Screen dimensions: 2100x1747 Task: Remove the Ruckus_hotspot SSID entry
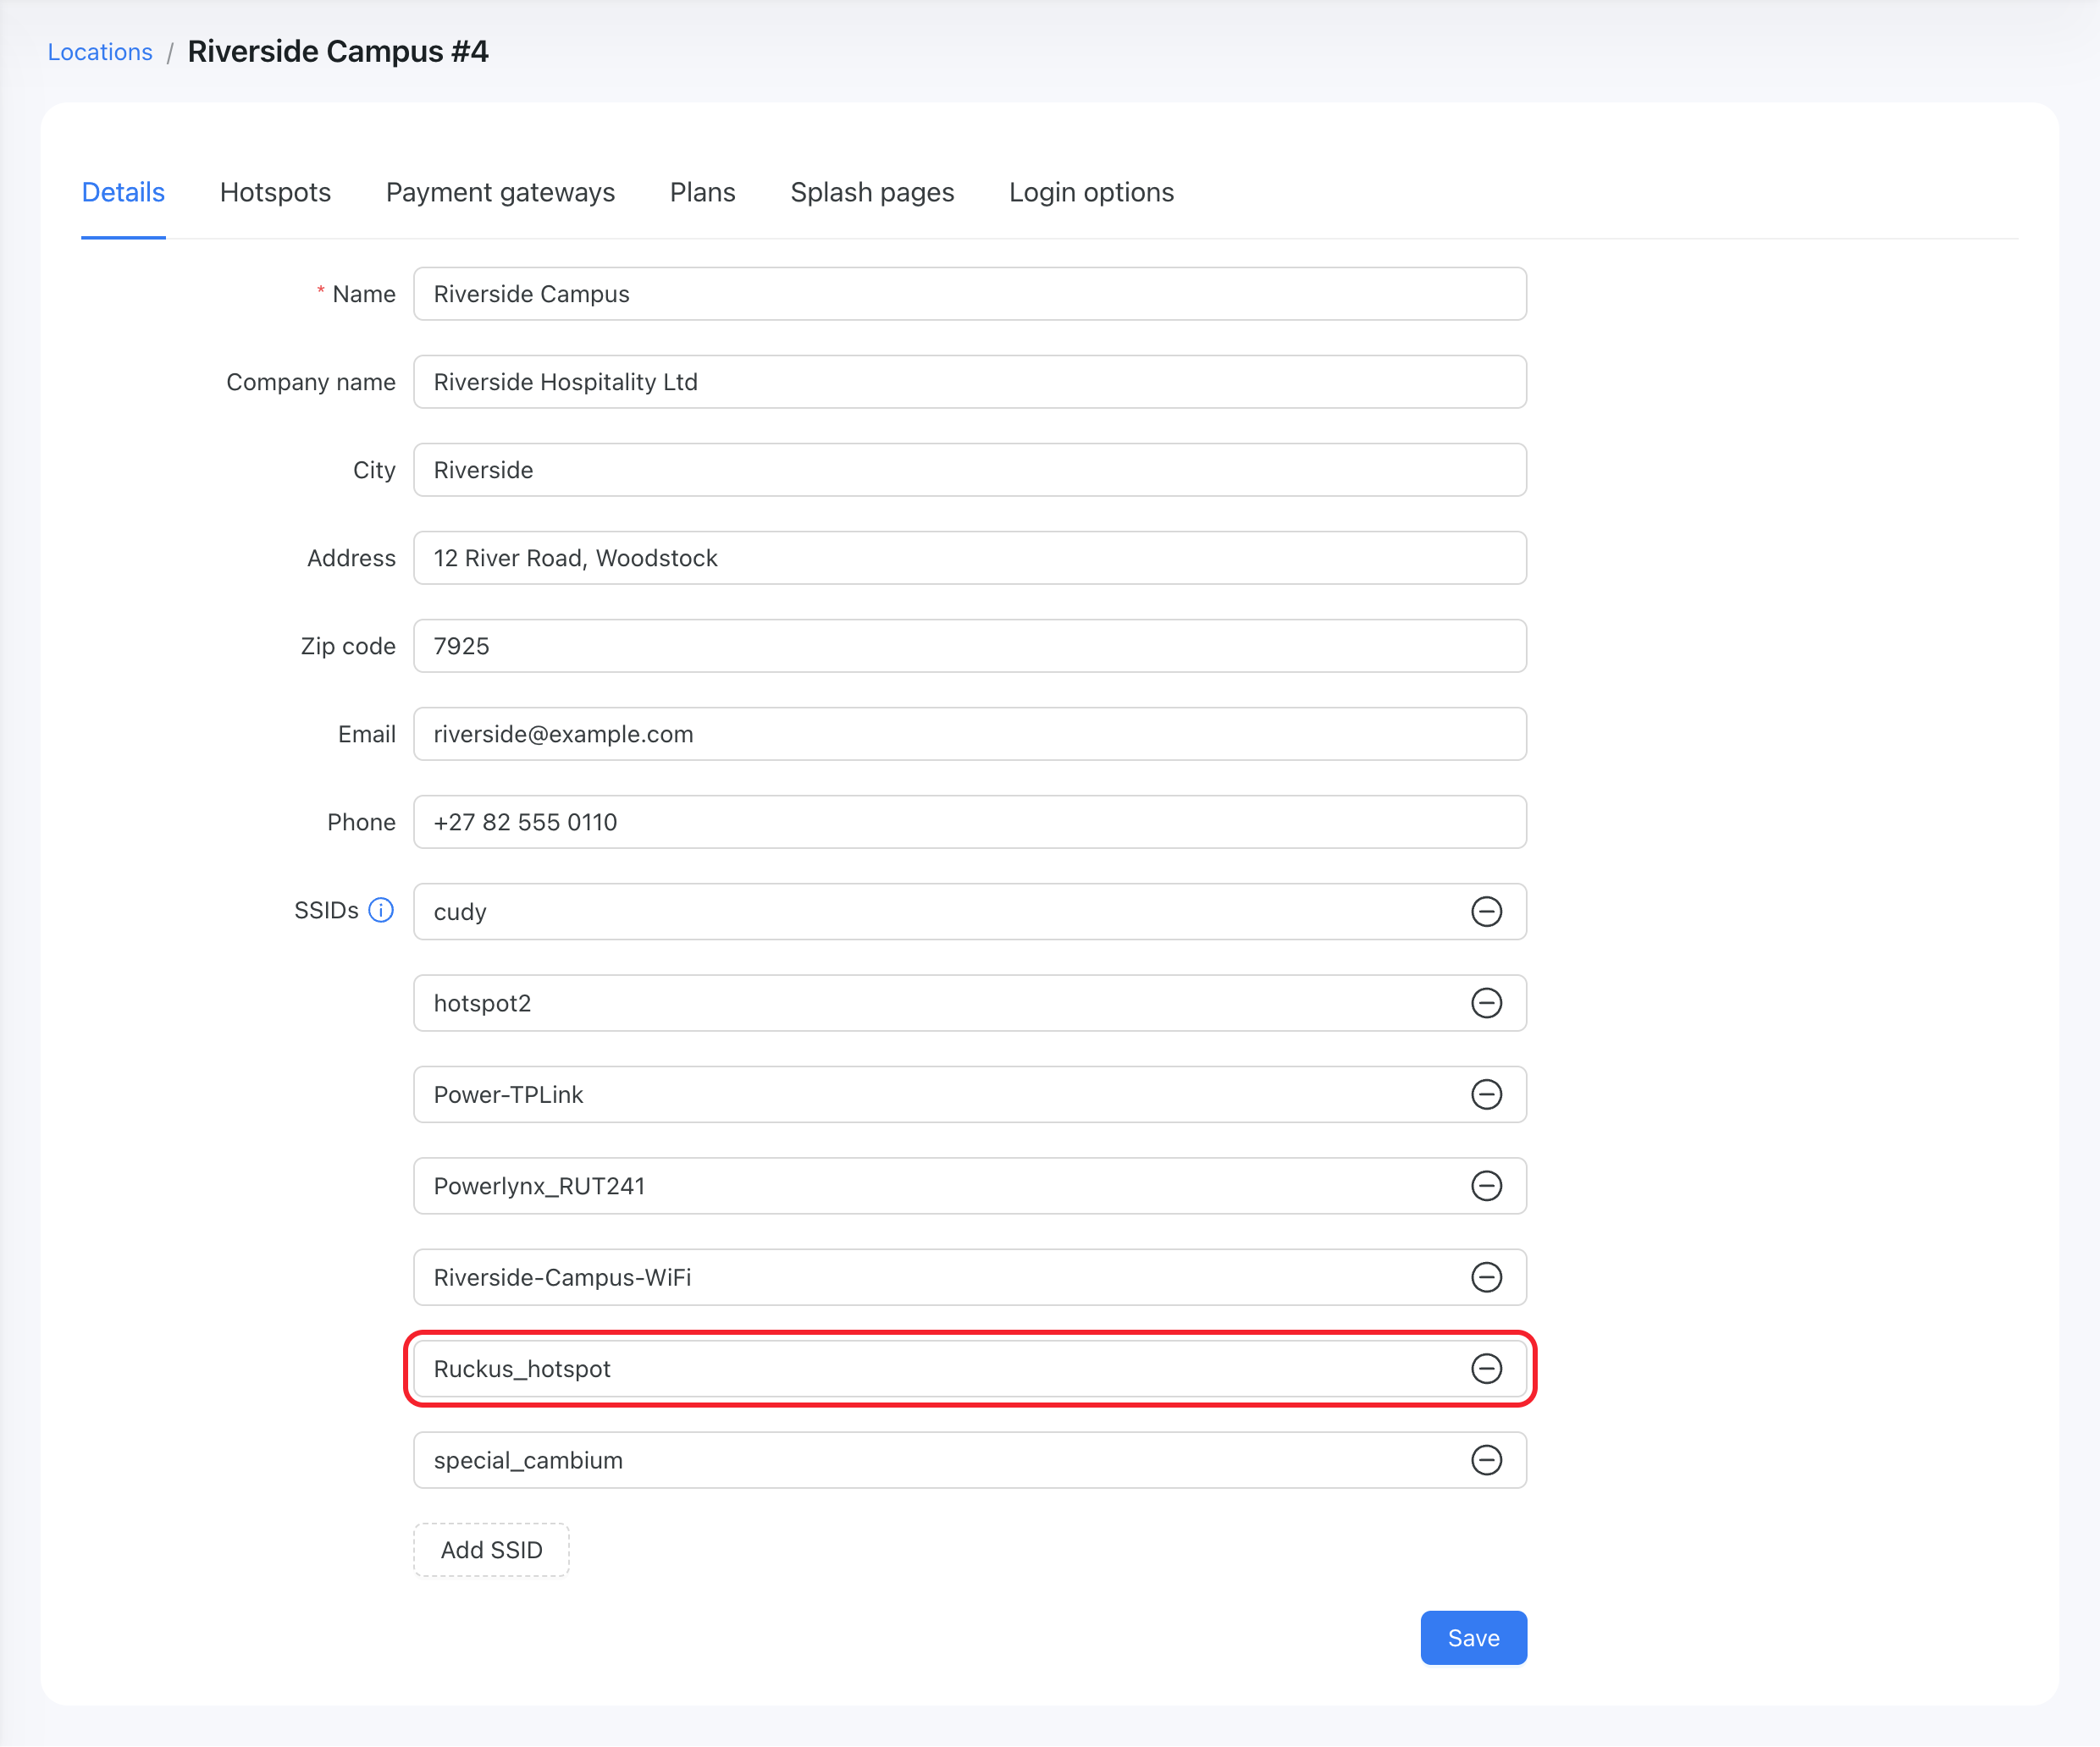[1486, 1368]
